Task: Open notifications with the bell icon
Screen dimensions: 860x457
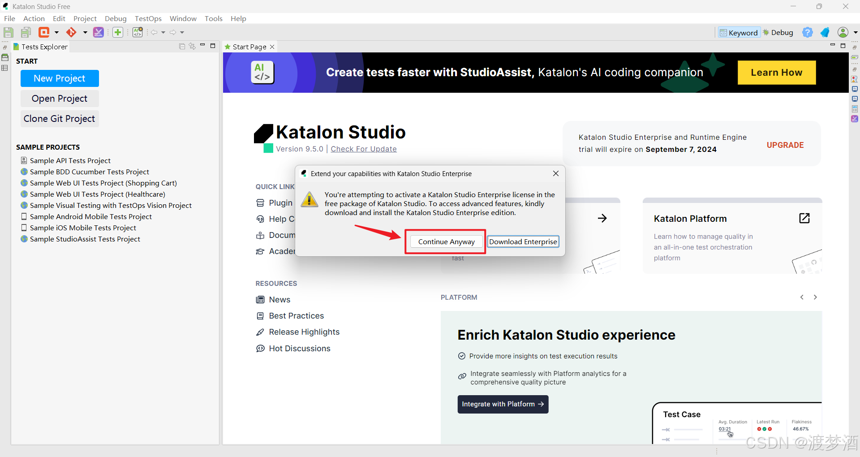Action: pyautogui.click(x=825, y=32)
